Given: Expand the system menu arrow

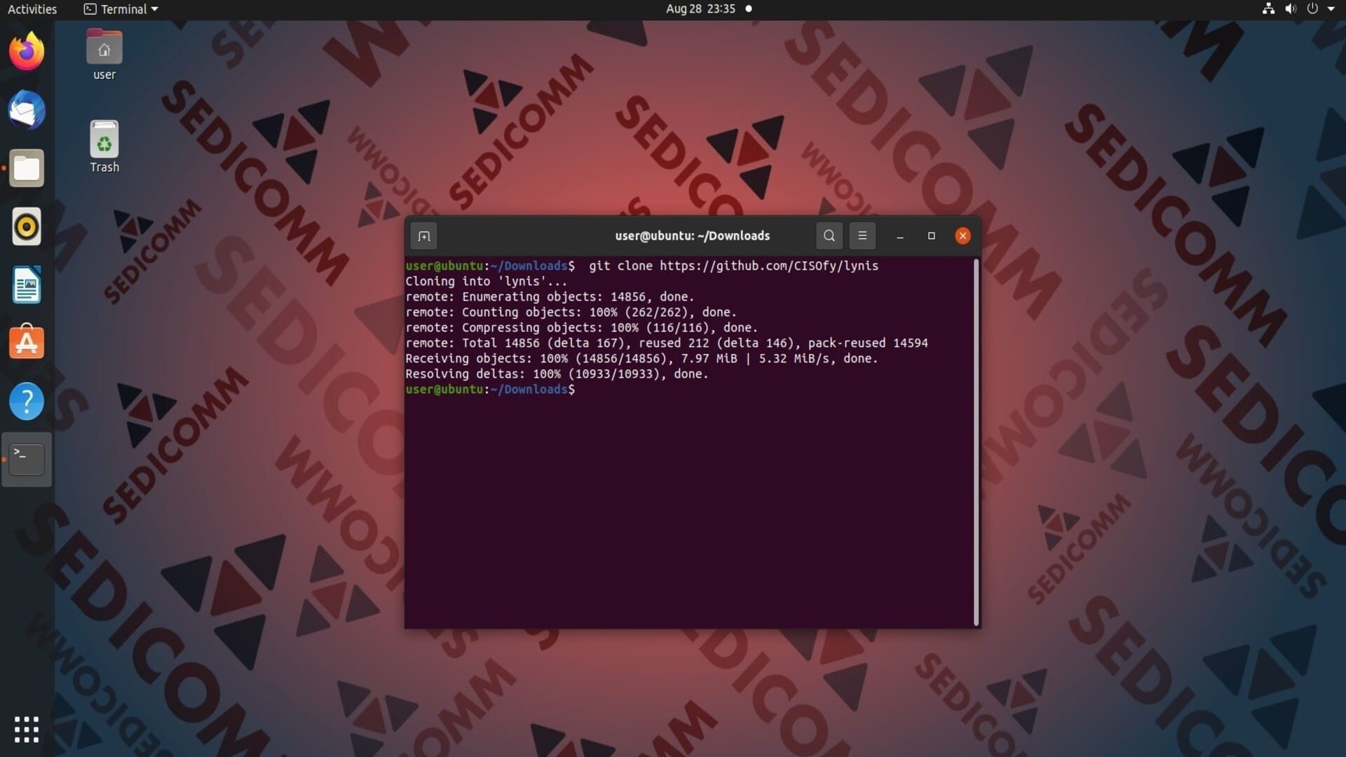Looking at the screenshot, I should [1331, 9].
